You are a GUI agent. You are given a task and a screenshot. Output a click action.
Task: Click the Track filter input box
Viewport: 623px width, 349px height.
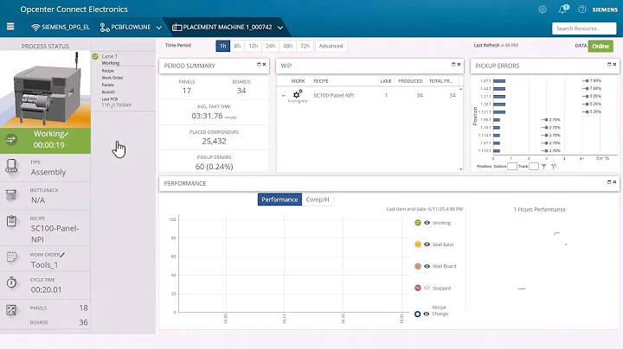click(x=534, y=167)
